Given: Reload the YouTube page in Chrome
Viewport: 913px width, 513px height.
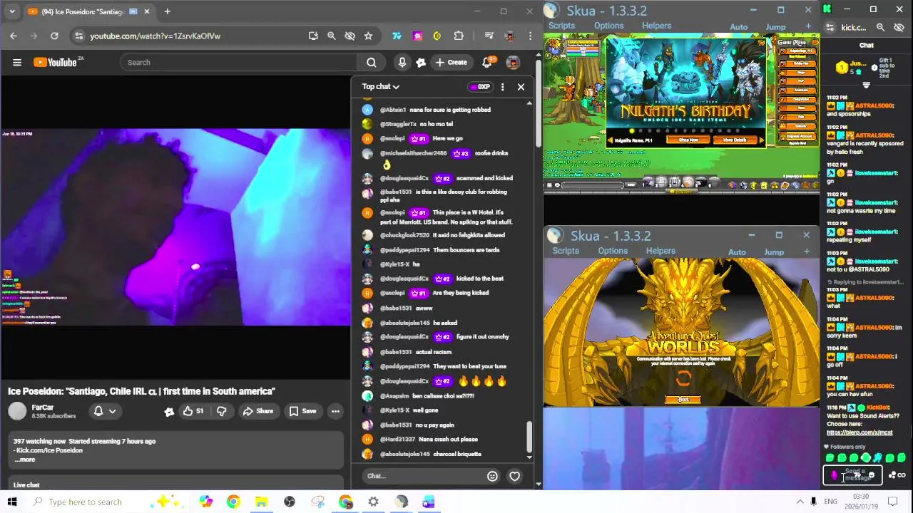Looking at the screenshot, I should click(54, 36).
